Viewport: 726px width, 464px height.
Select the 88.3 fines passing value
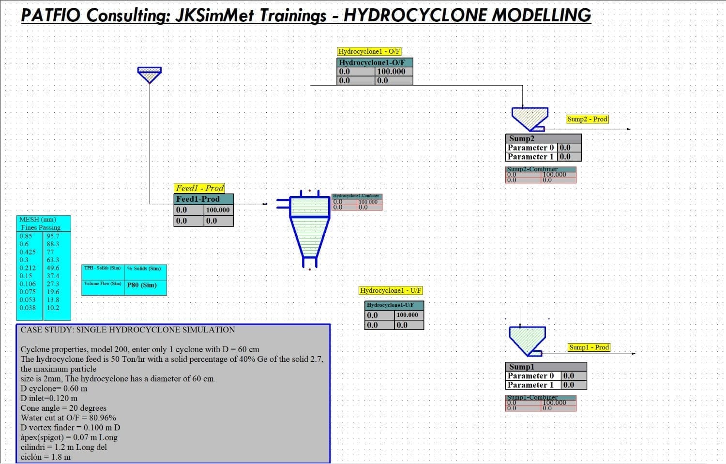53,244
